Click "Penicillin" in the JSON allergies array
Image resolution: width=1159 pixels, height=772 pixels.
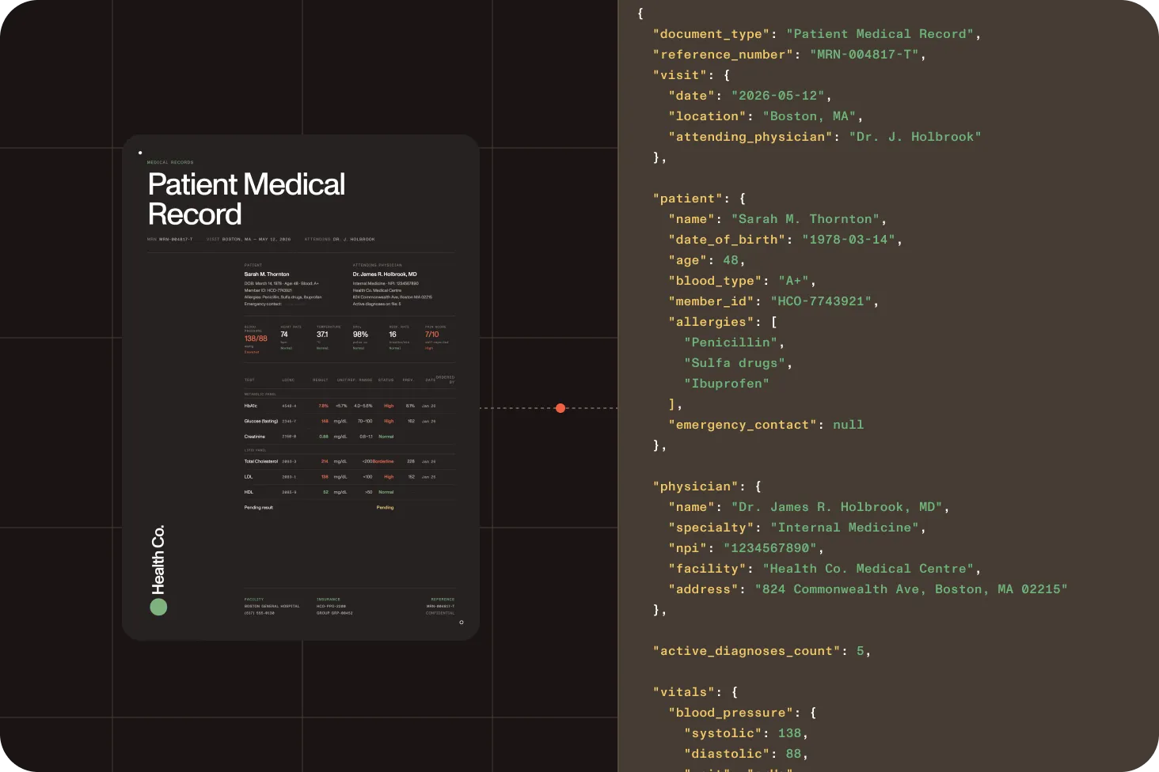click(731, 342)
